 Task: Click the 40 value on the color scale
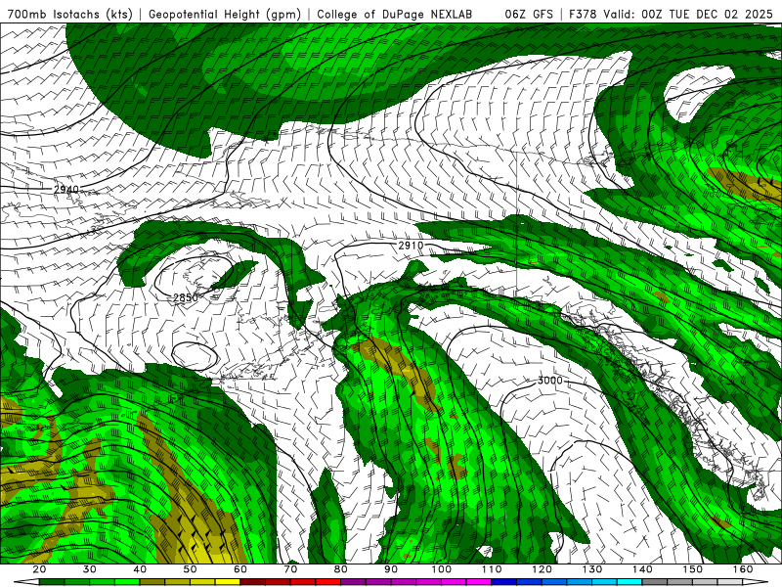coord(140,569)
